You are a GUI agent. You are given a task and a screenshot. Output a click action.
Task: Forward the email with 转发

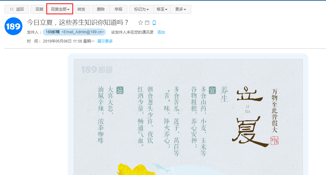coord(81,9)
